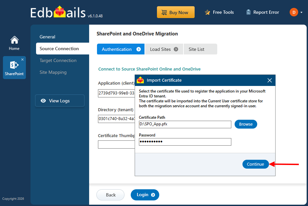Select the SharePoint sidebar icon

point(14,65)
